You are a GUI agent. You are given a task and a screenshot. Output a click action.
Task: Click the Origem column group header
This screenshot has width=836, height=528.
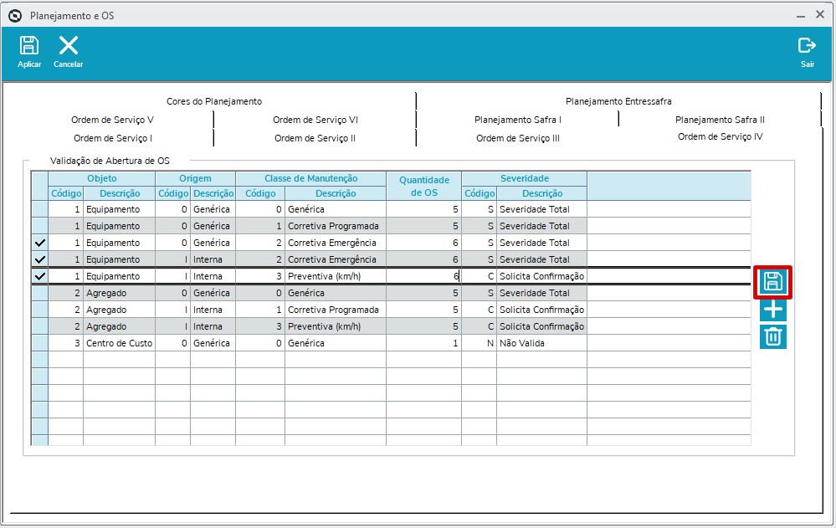click(x=195, y=179)
